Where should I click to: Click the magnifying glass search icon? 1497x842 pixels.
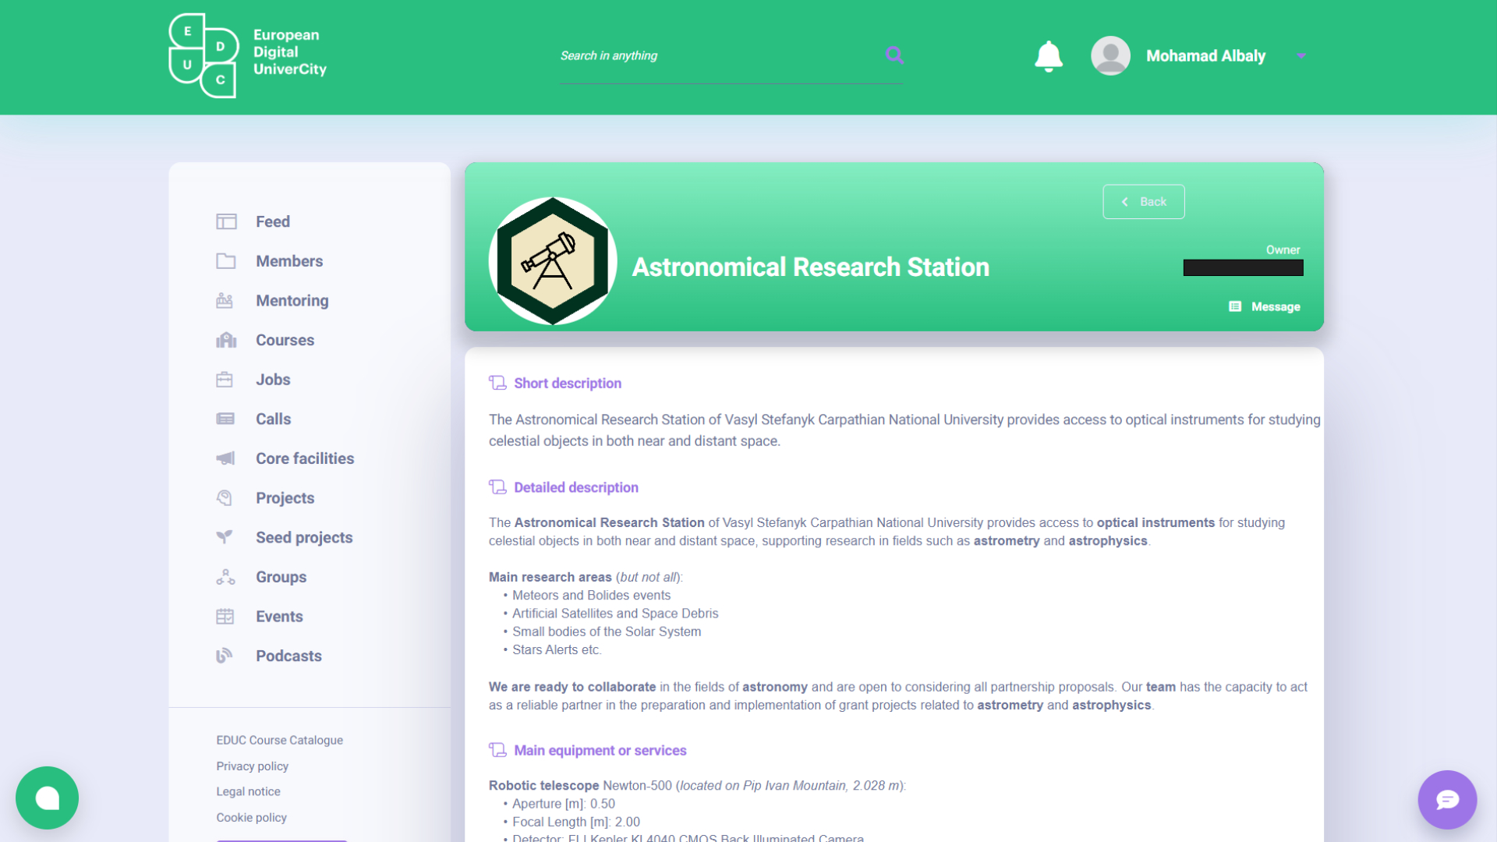894,55
